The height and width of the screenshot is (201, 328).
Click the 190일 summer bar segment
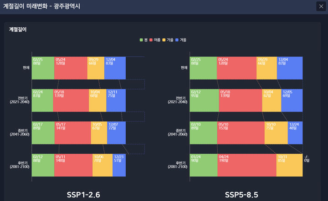(246, 165)
